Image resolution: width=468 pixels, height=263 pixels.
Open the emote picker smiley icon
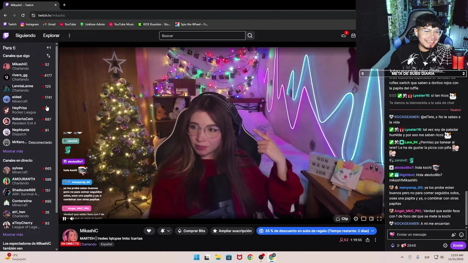461,235
